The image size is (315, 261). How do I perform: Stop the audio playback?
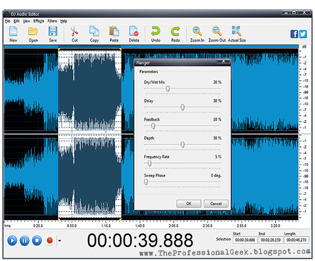click(x=37, y=241)
